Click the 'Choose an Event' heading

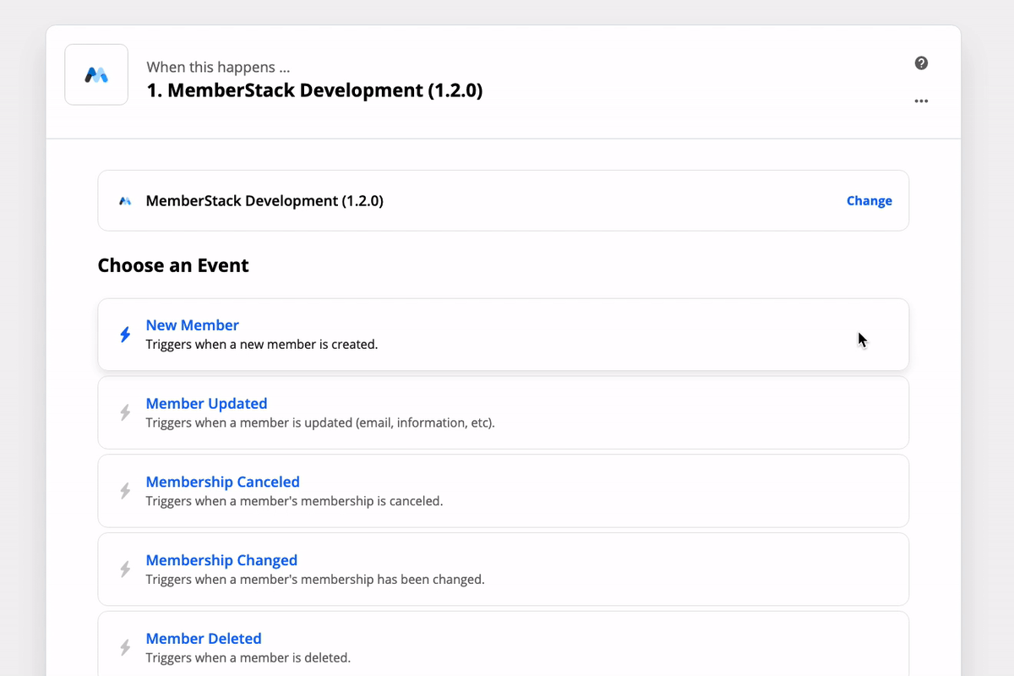coord(173,265)
